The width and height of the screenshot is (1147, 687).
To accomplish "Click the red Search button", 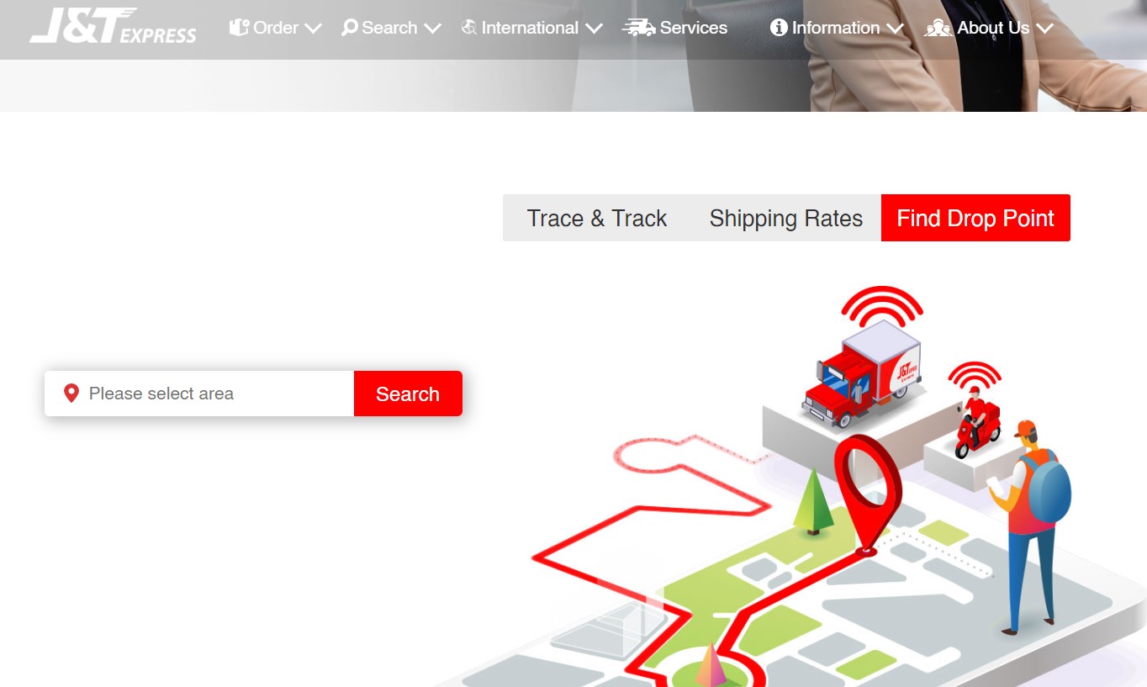I will [408, 394].
